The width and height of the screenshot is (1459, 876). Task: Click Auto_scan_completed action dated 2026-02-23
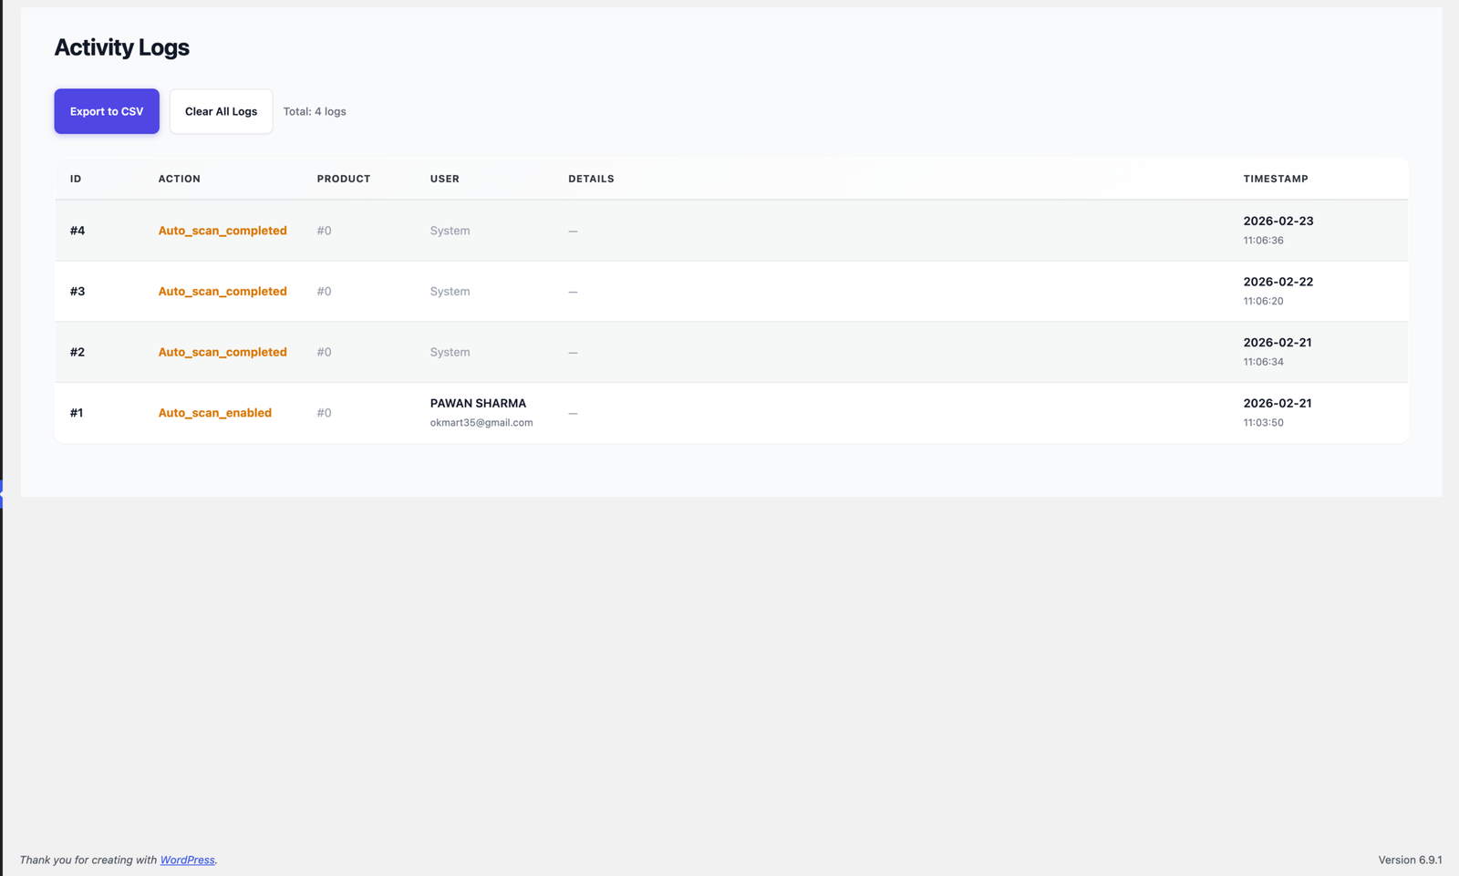(x=222, y=231)
